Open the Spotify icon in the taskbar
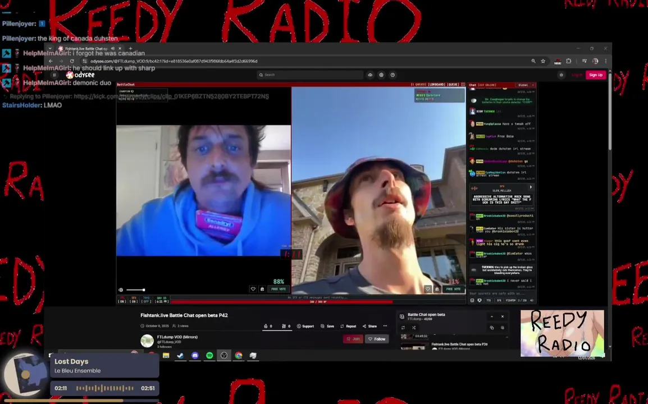 coord(209,355)
